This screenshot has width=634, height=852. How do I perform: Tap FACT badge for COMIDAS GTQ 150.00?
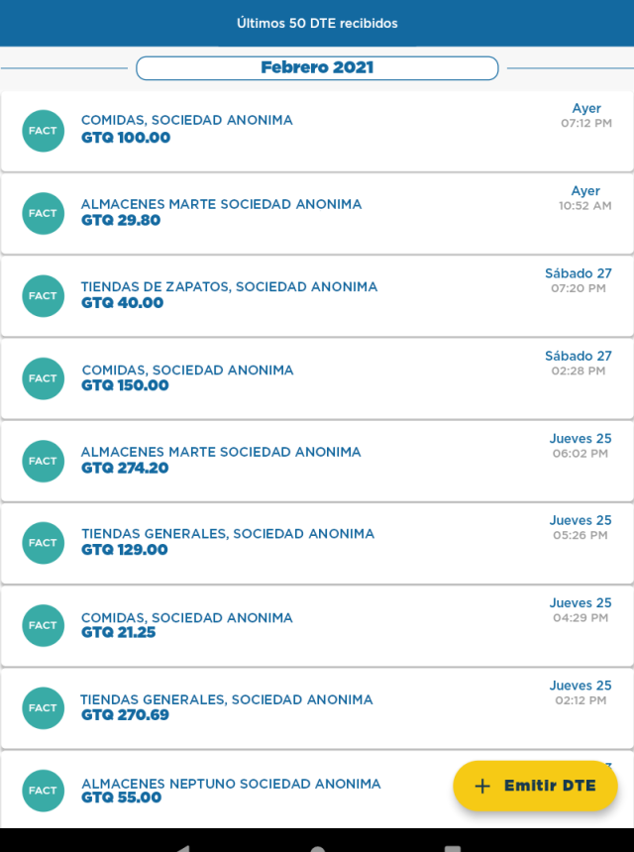point(44,378)
